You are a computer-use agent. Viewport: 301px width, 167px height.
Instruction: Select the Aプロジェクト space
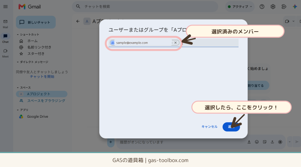[42, 94]
